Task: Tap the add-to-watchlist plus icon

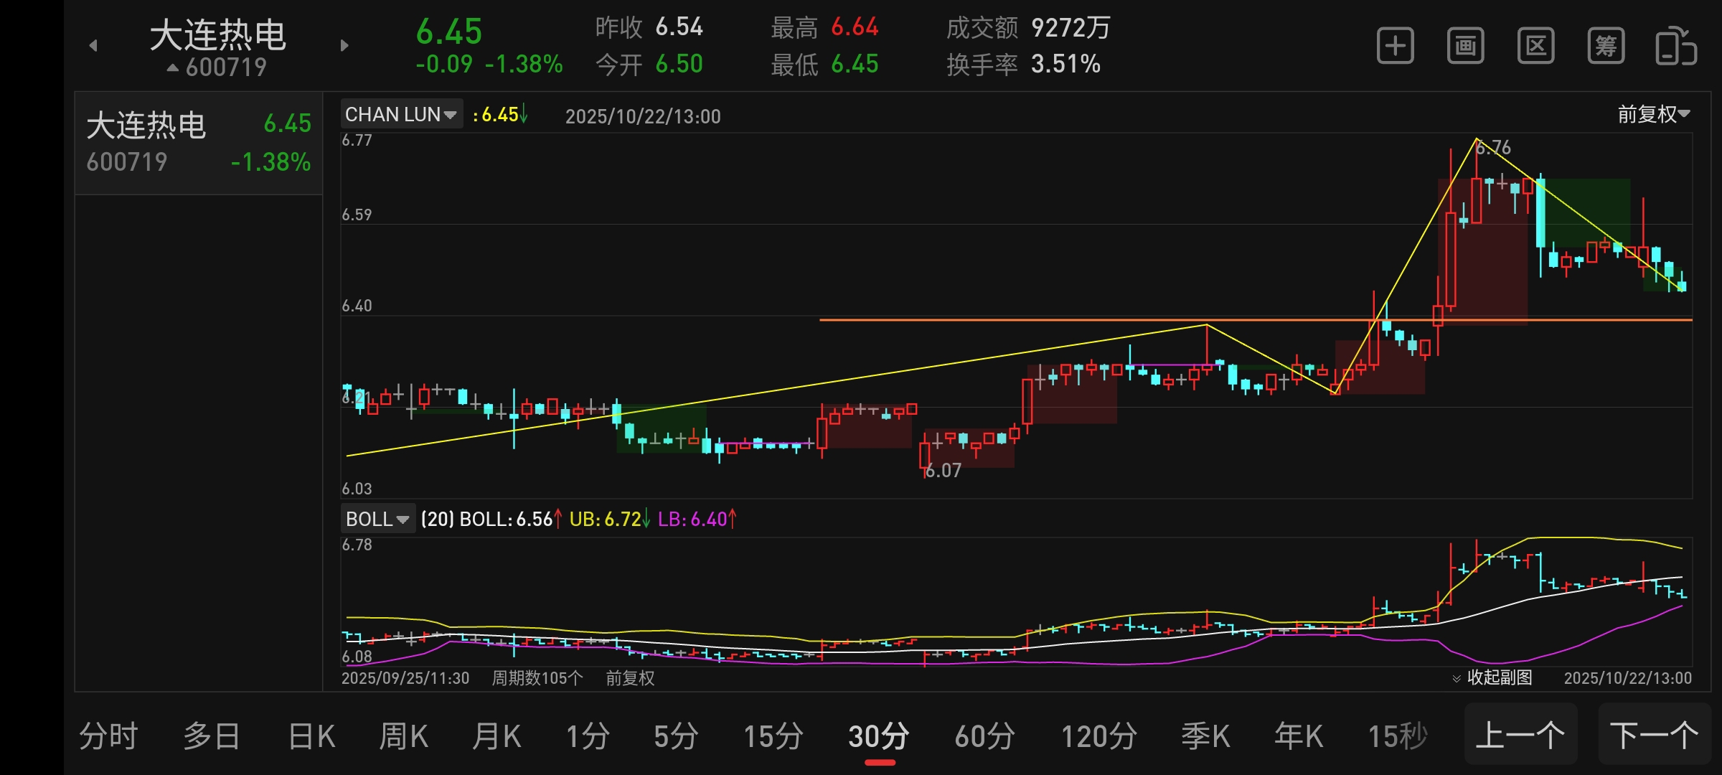Action: (1395, 47)
